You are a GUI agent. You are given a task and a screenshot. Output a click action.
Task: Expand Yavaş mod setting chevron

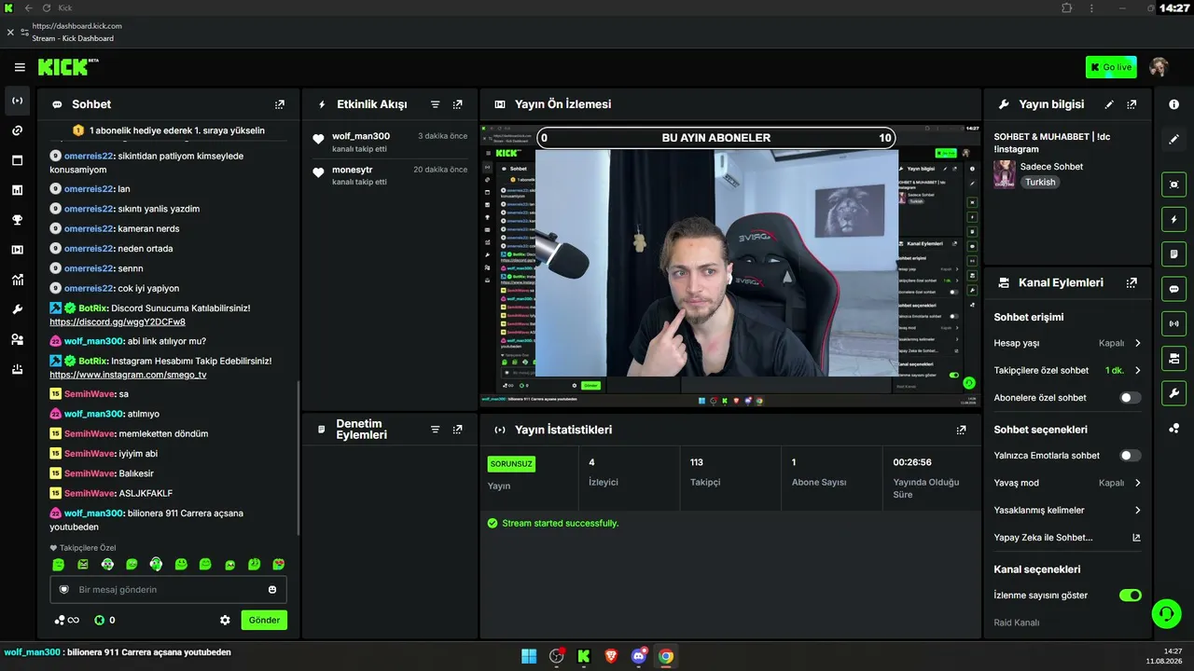click(x=1137, y=483)
